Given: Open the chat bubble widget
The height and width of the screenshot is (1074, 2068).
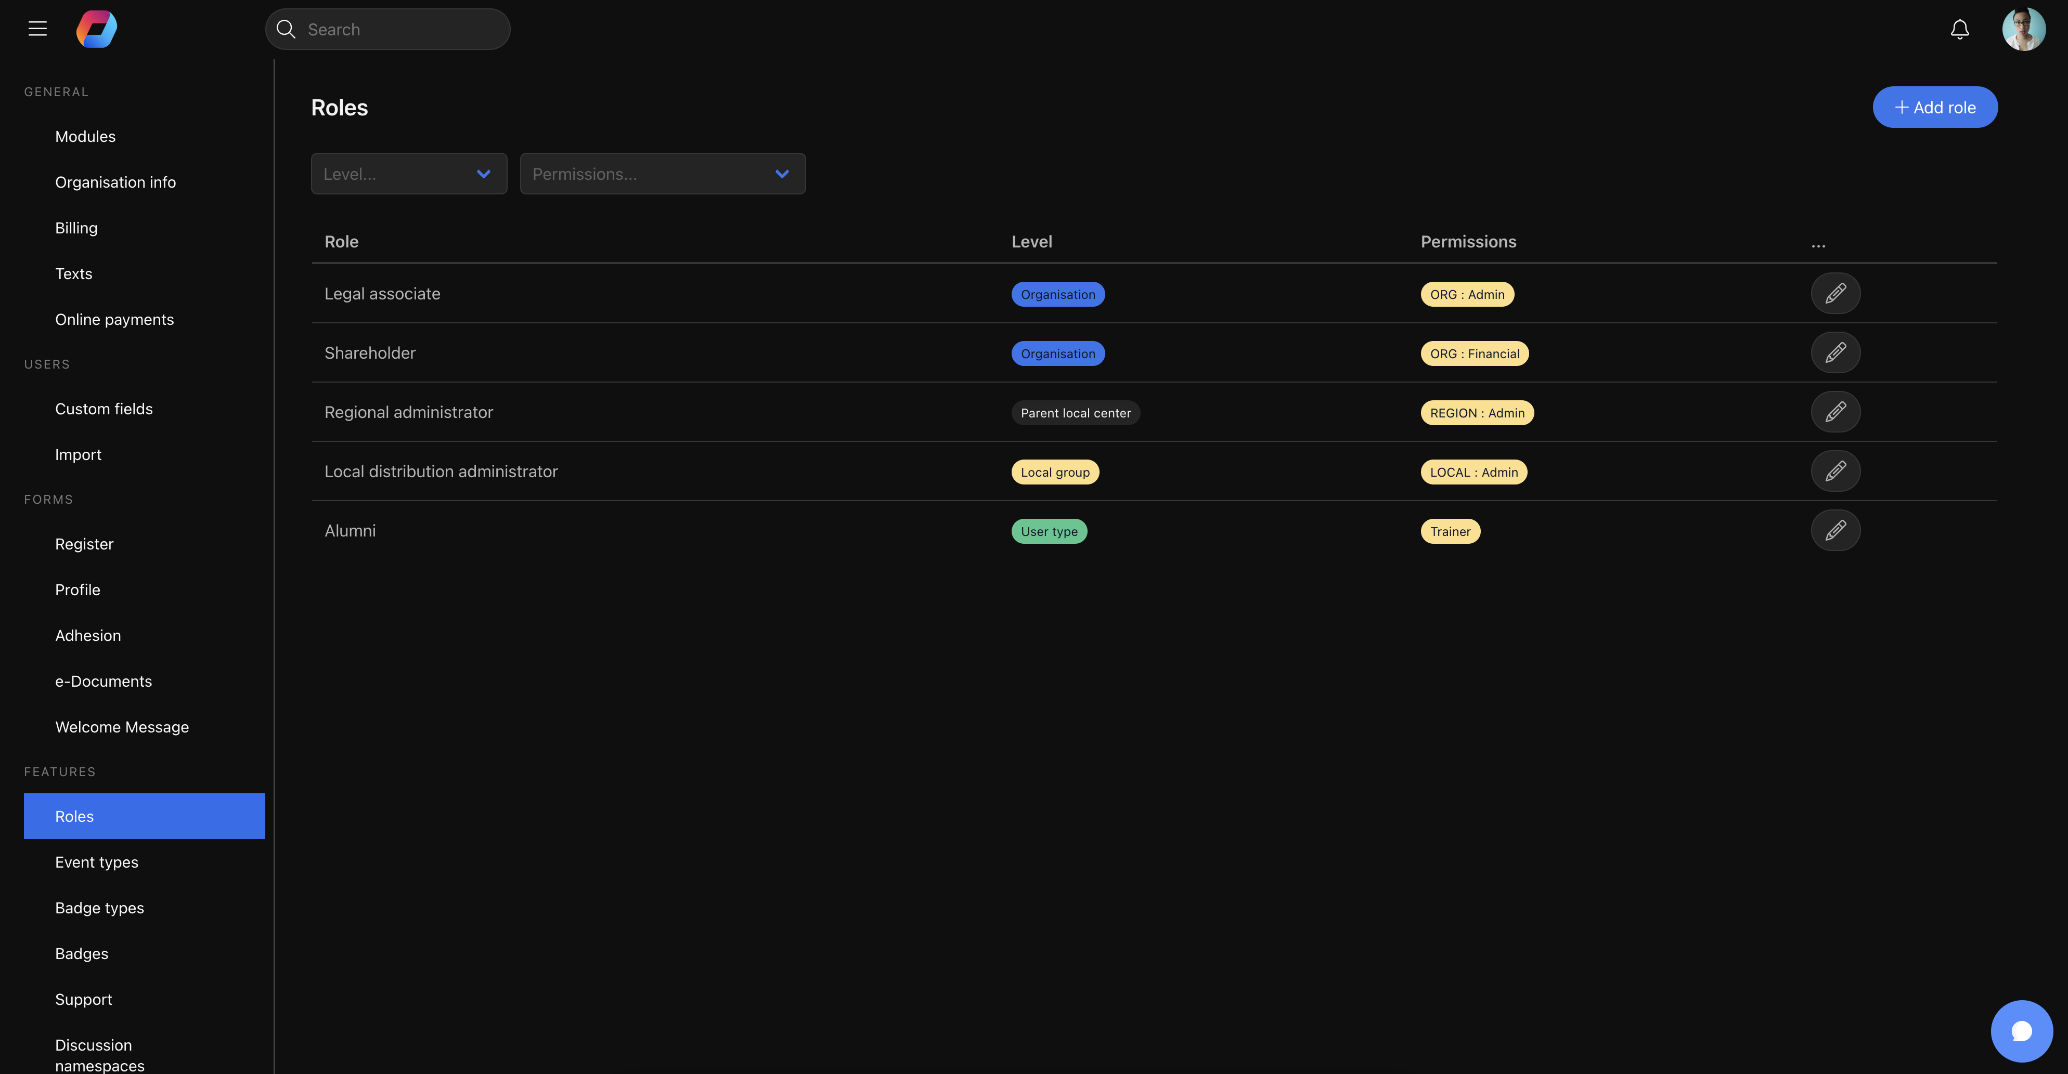Looking at the screenshot, I should point(2021,1031).
